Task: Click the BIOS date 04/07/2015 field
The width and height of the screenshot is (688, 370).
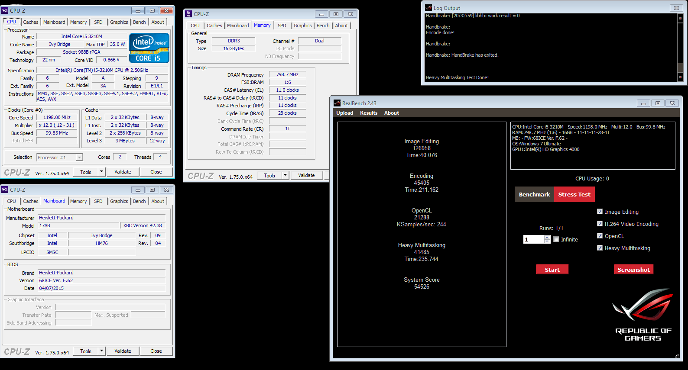Action: pyautogui.click(x=102, y=288)
